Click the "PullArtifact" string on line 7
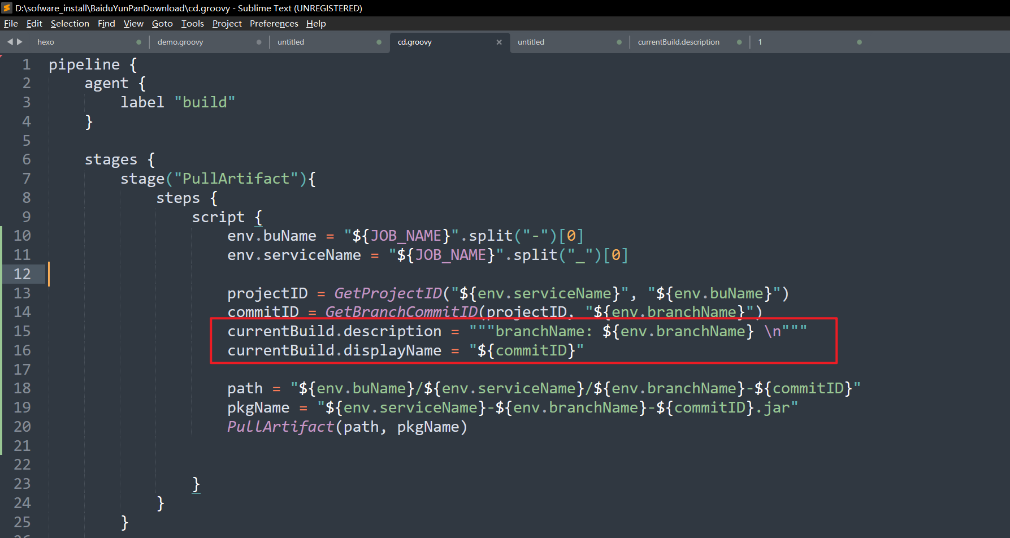Viewport: 1010px width, 538px height. point(236,179)
